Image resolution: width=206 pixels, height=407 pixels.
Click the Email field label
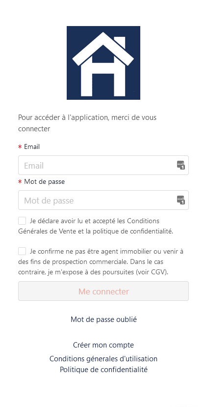pos(32,146)
